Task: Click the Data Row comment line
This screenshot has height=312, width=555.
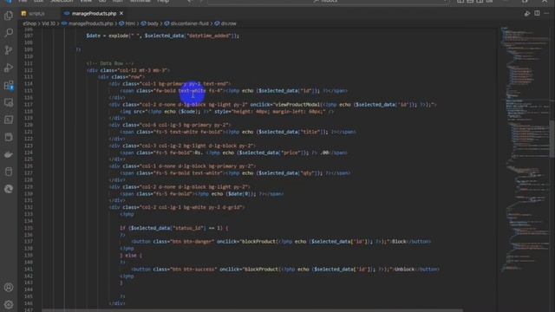Action: coord(110,63)
